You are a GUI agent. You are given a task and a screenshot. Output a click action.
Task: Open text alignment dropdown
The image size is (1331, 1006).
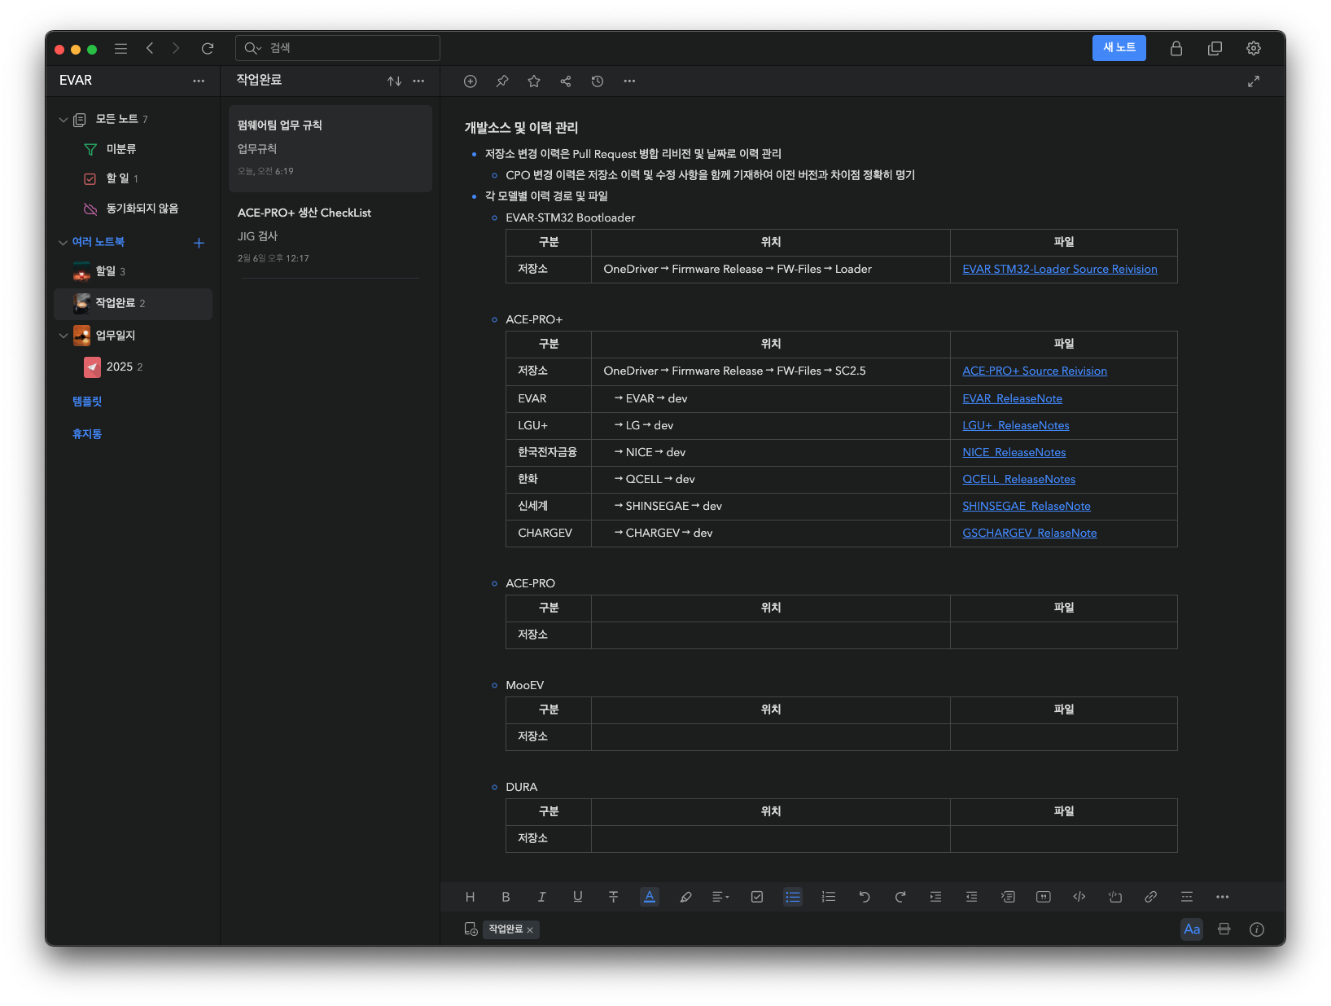click(x=720, y=897)
